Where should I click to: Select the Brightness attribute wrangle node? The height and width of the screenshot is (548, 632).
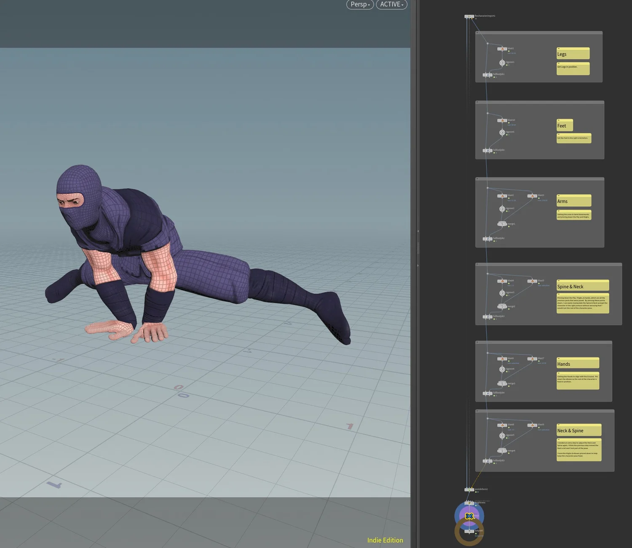click(470, 503)
